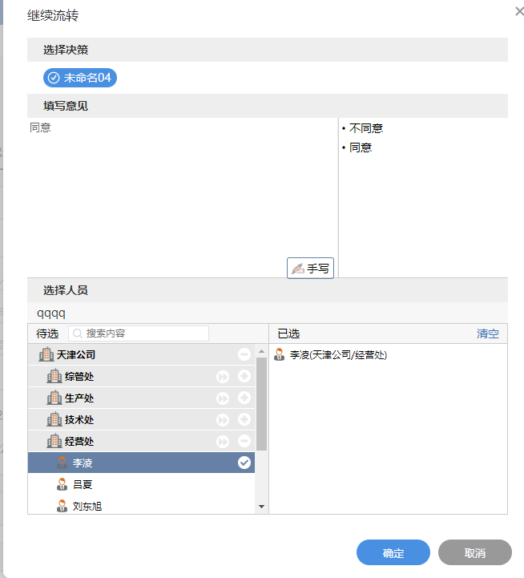Viewport: 524px width, 578px height.
Task: Select person 吕夏 in the list
Action: (x=83, y=484)
